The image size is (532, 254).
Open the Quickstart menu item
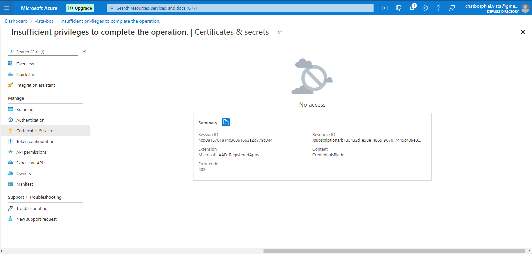45,74
